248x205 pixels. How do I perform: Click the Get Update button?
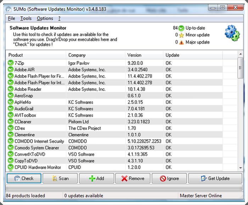[x=215, y=178]
